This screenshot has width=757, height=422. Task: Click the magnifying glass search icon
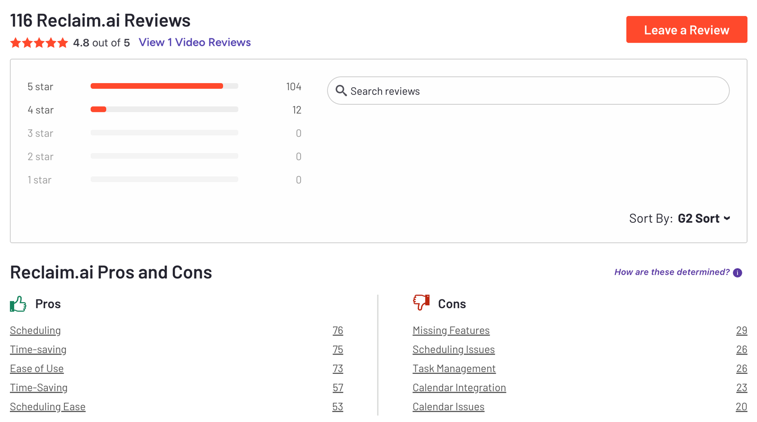coord(341,91)
